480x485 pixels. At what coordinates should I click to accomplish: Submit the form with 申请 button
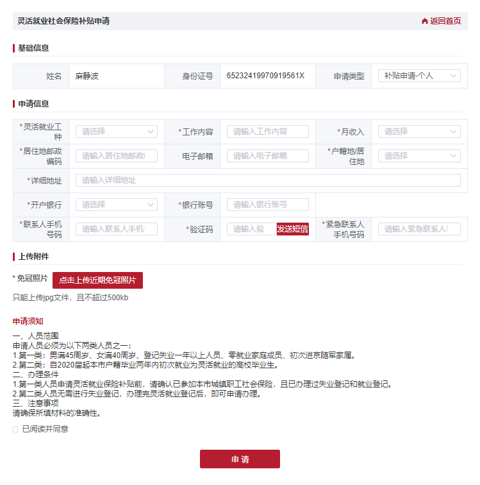tap(240, 459)
